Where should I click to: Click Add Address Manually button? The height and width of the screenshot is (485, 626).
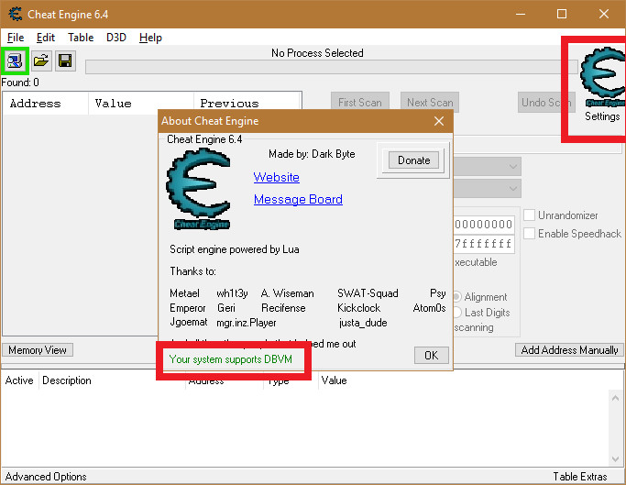coord(570,350)
